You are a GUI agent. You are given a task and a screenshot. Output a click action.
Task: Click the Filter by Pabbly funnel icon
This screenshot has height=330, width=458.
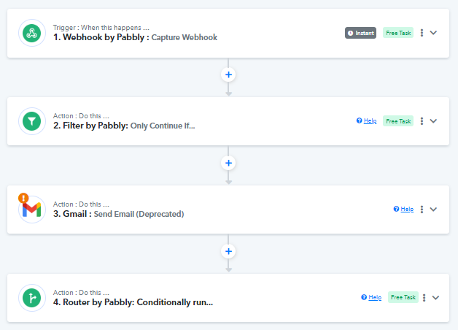pos(32,121)
